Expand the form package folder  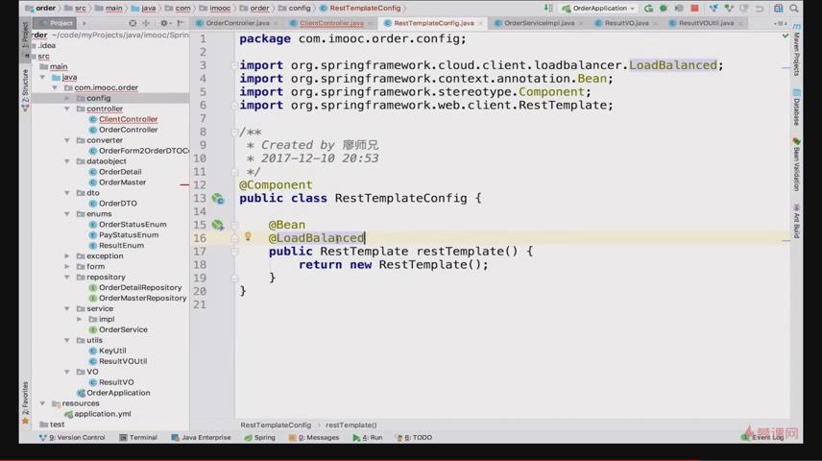67,266
